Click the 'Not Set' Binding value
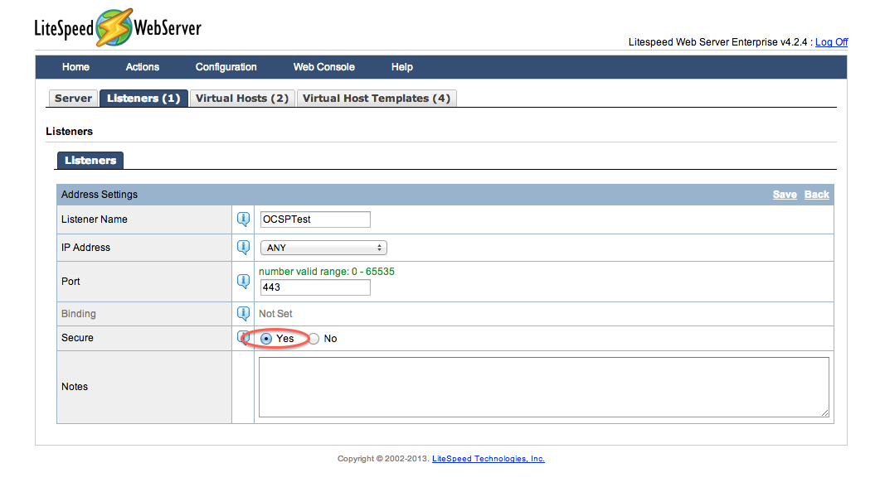880x487 pixels. coord(275,314)
